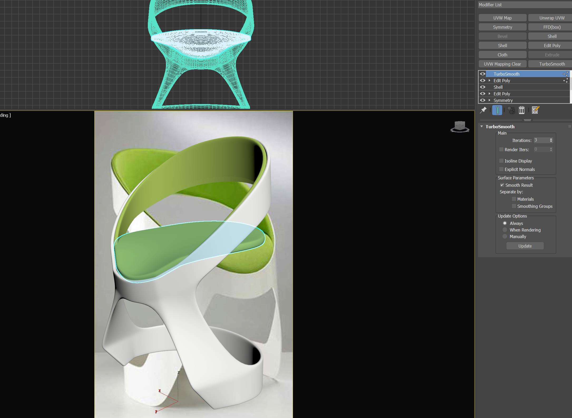Select Edit Poly row above Symmetry

524,94
